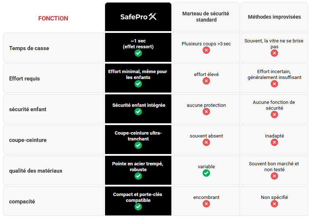
Task: Click red X under souvent absent
Action: (x=206, y=142)
